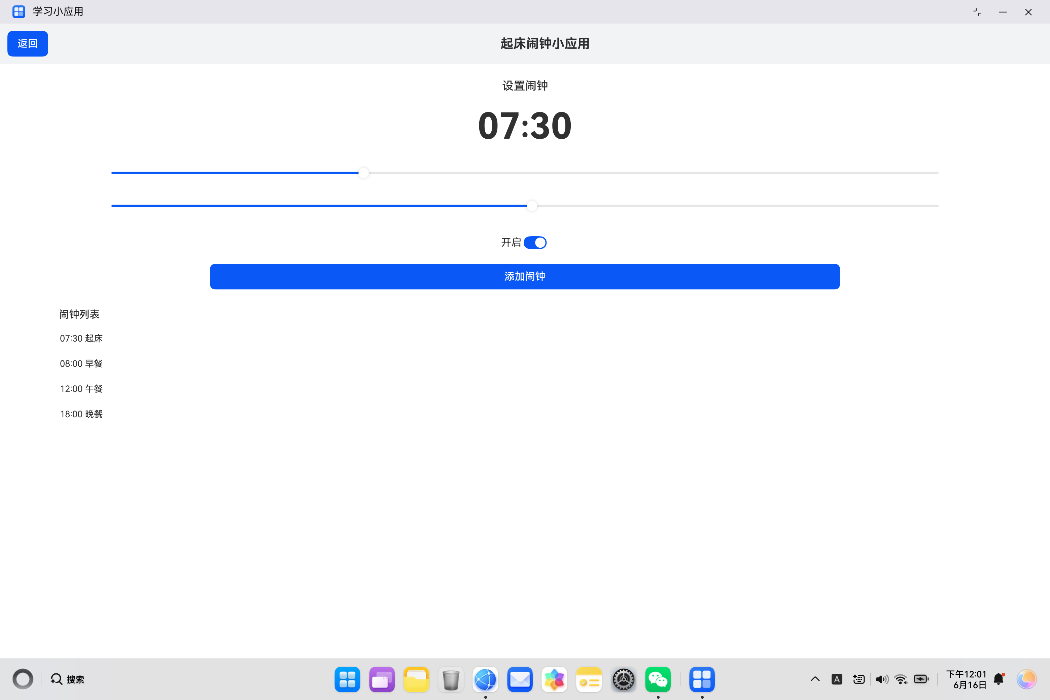Viewport: 1050px width, 700px height.
Task: Click the restore window size icon
Action: point(977,12)
